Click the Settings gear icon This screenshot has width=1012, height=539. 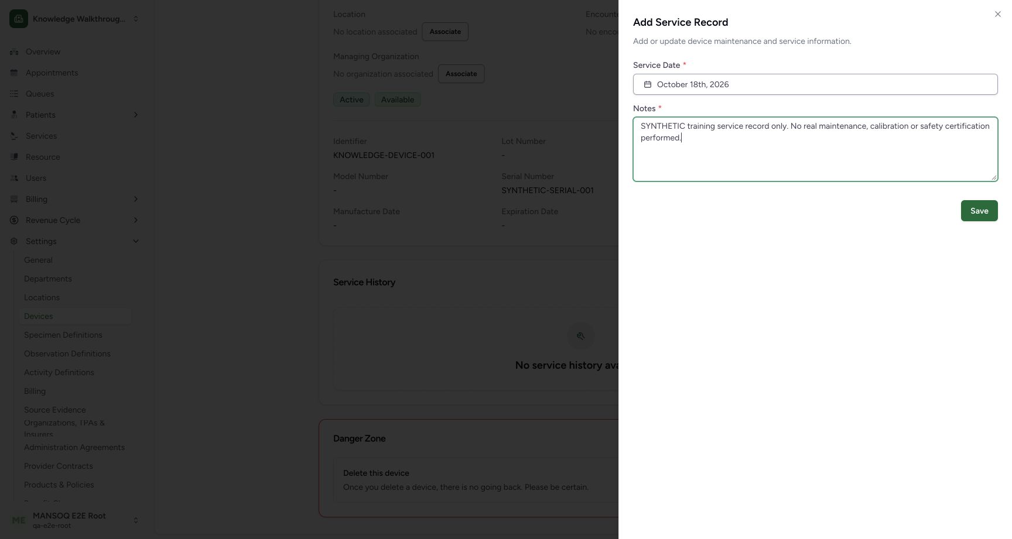[x=14, y=241]
